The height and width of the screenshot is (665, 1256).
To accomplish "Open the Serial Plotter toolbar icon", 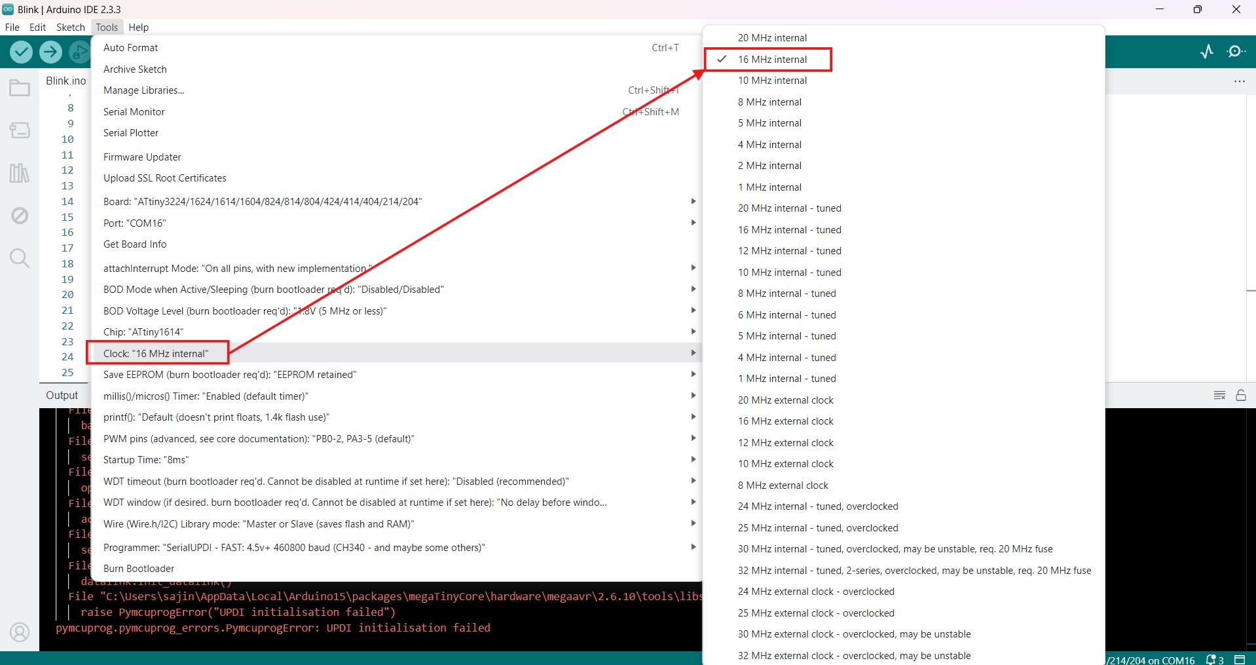I will pyautogui.click(x=1207, y=52).
